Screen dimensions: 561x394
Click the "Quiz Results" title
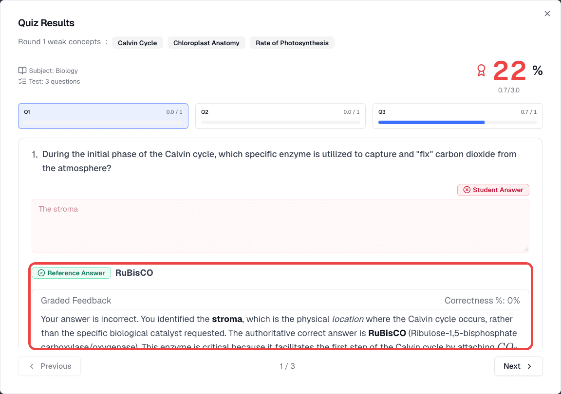click(x=46, y=23)
